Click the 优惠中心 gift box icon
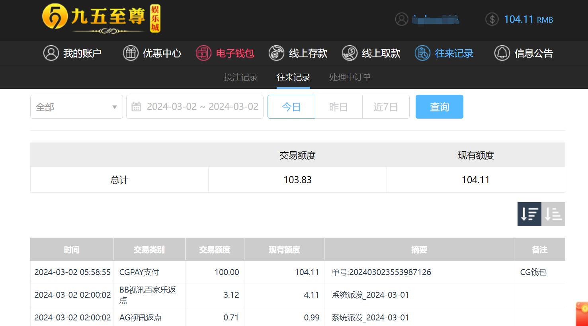588x326 pixels. pos(131,53)
